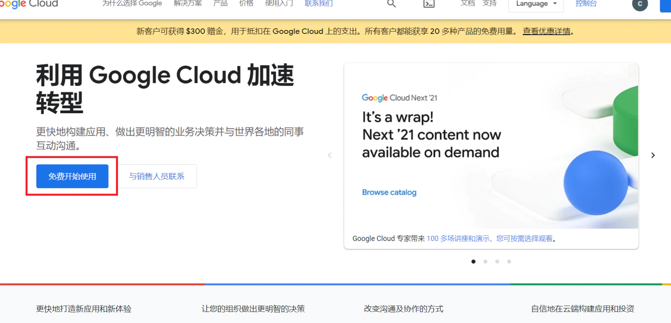The width and height of the screenshot is (671, 323).
Task: Open the 解决方案 menu
Action: [x=188, y=4]
